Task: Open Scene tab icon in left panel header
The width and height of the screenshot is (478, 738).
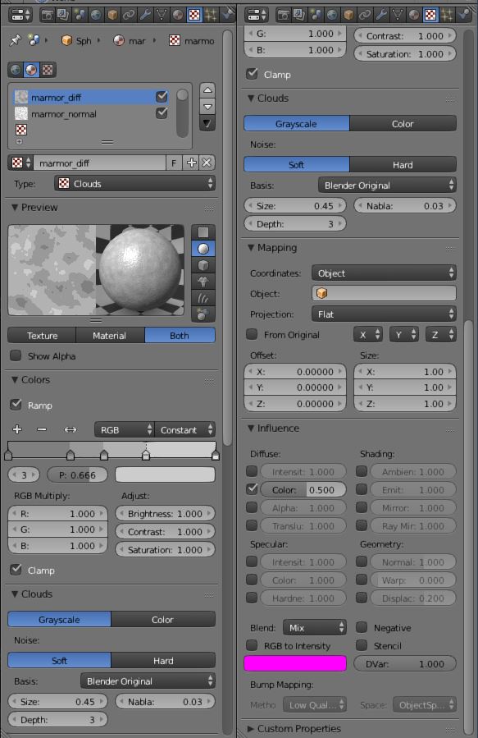Action: (79, 15)
